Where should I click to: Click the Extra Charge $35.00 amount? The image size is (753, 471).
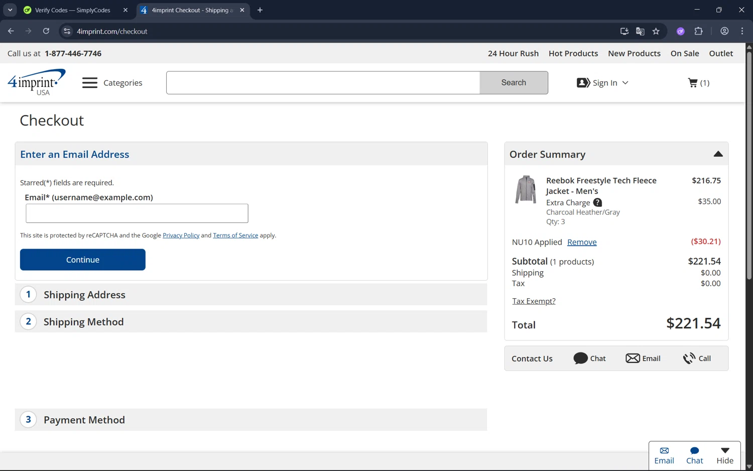click(x=709, y=201)
